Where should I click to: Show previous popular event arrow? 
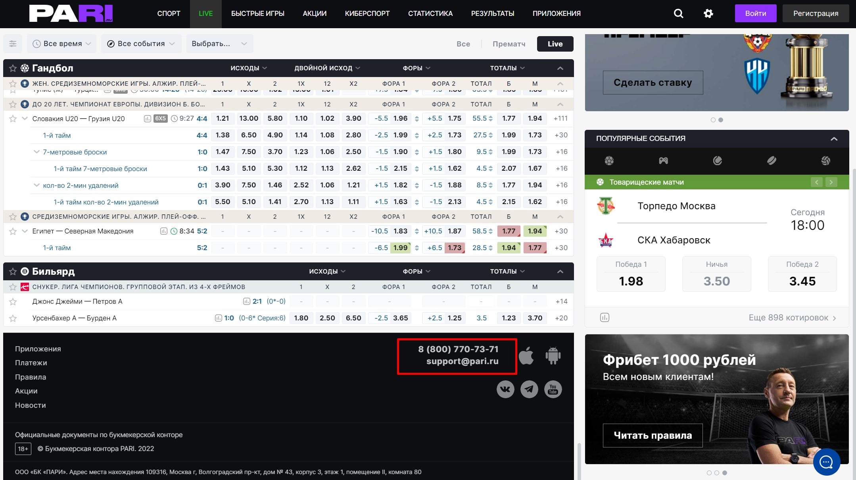point(816,182)
